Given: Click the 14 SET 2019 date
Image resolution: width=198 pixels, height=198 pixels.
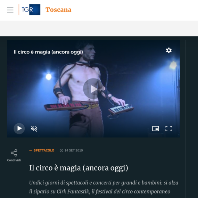Looking at the screenshot, I should pyautogui.click(x=74, y=150).
